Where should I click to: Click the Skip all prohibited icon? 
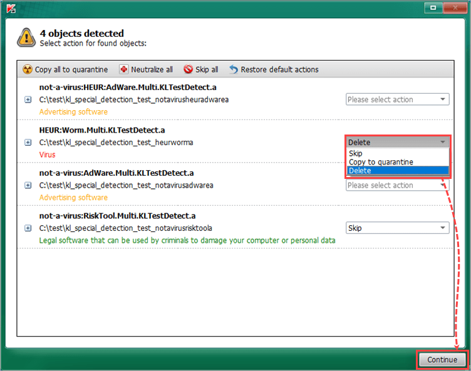pos(188,69)
